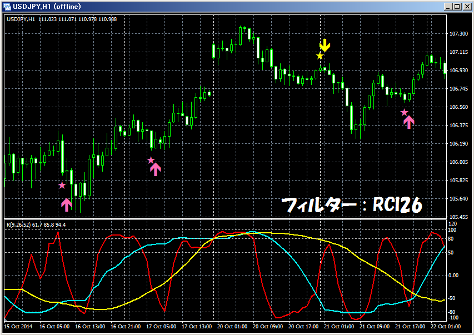Image resolution: width=474 pixels, height=335 pixels.
Task: Click the '16 Oct 13:00' time label
Action: click(90, 327)
